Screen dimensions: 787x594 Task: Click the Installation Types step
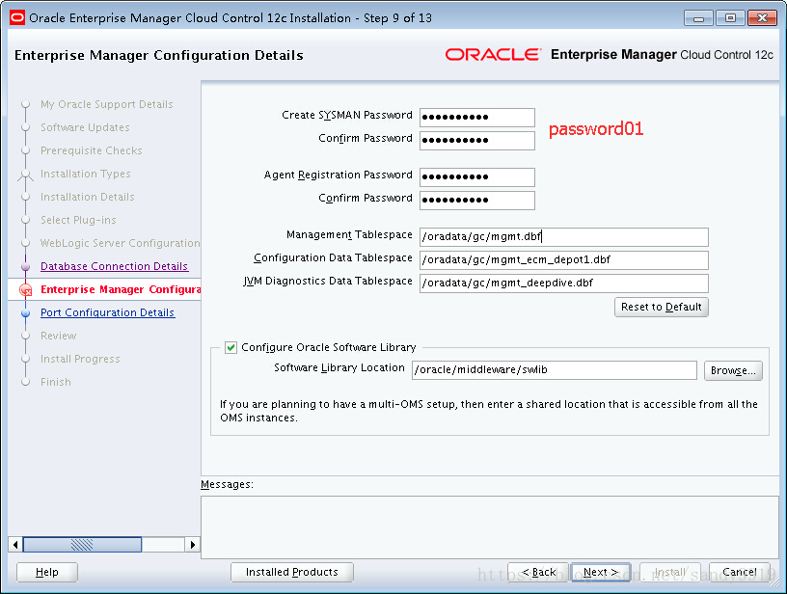[85, 174]
